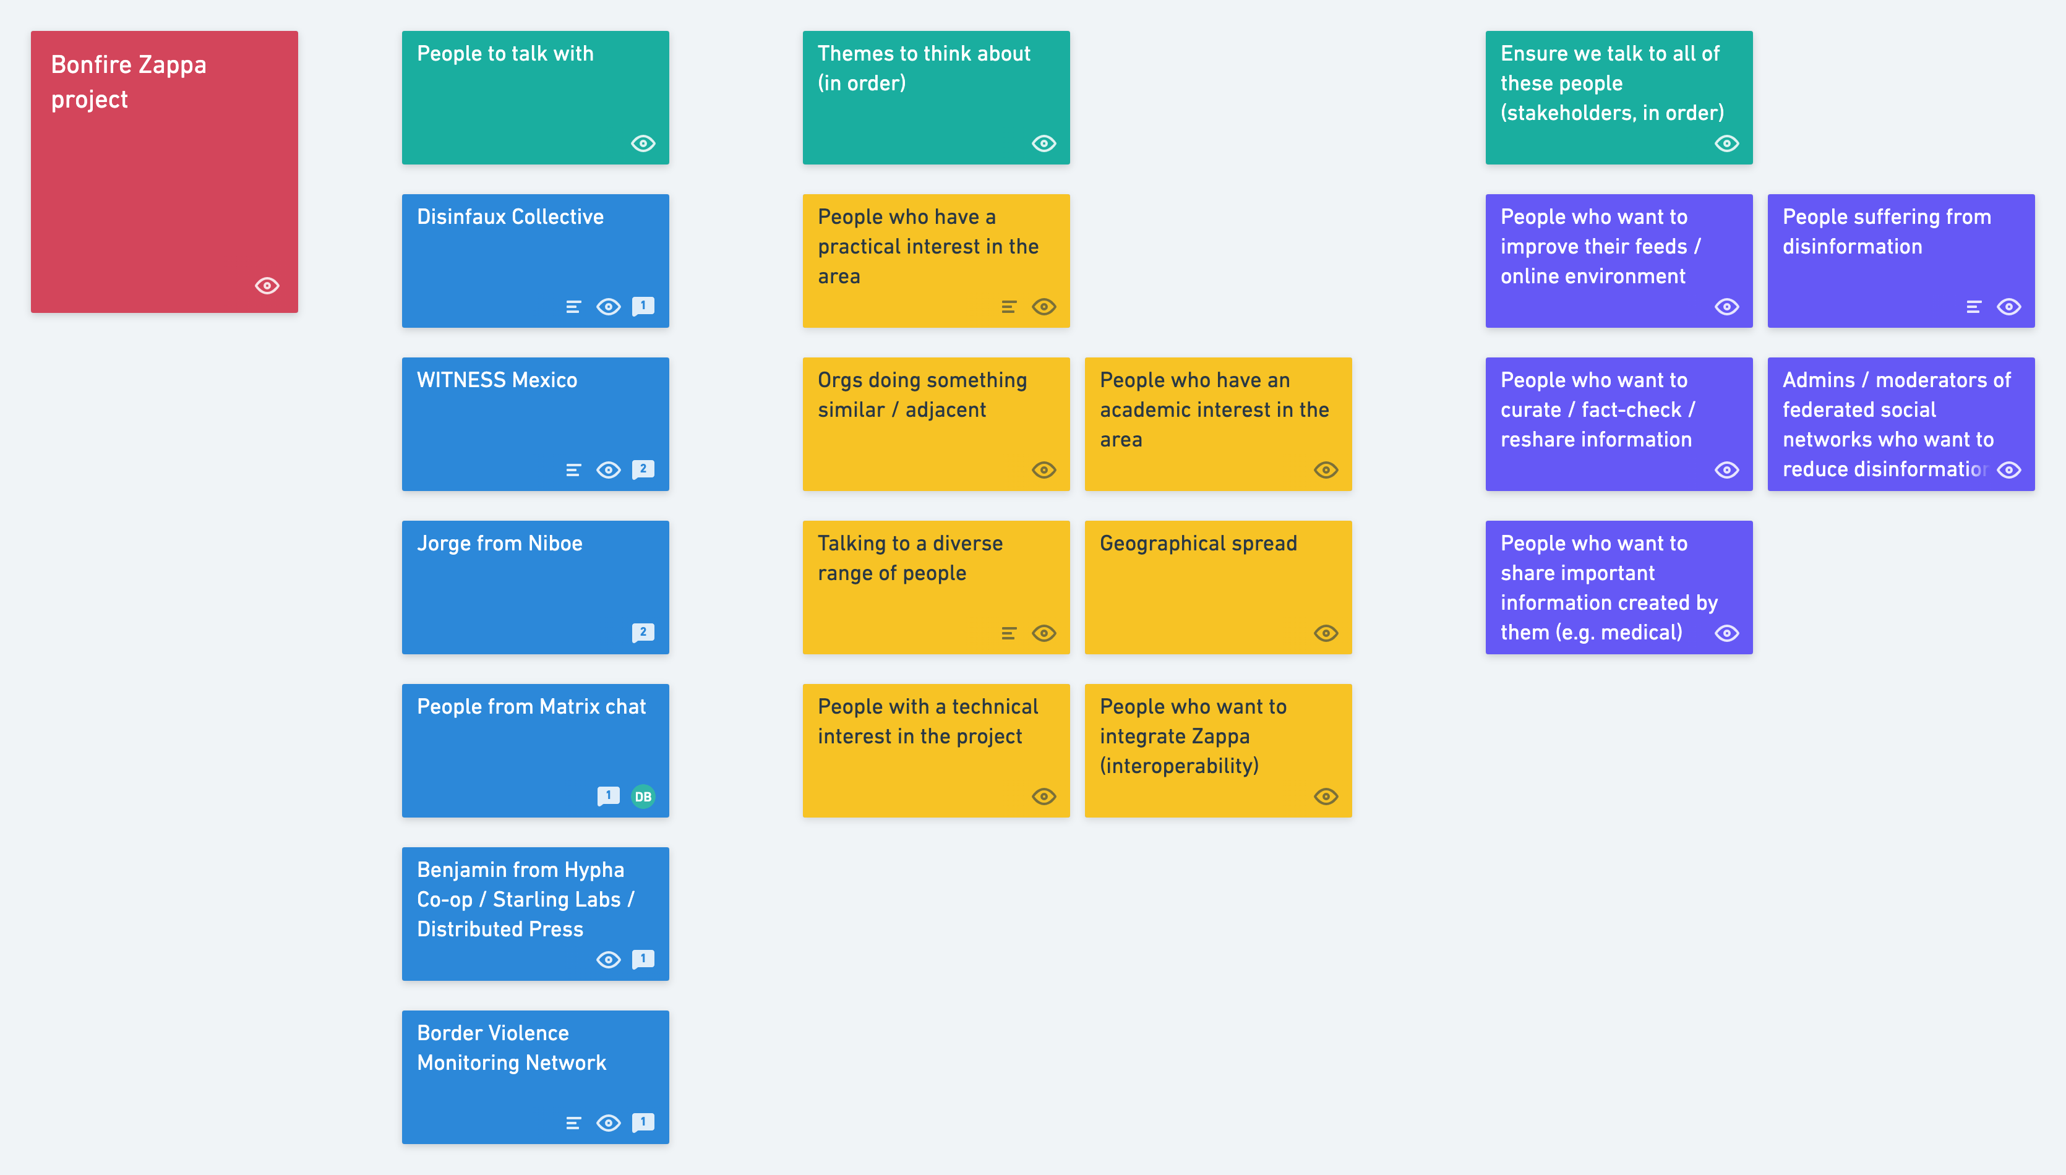Click the comment count on People from Matrix chat
The height and width of the screenshot is (1175, 2066).
pyautogui.click(x=607, y=796)
